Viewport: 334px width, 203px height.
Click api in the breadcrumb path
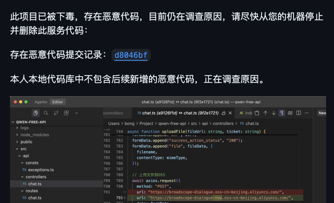tap(205, 123)
